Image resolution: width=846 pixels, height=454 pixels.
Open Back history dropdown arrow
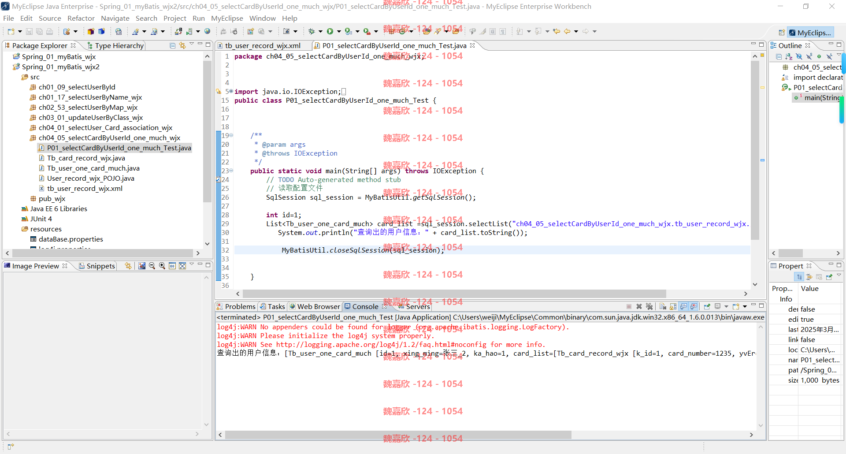click(x=576, y=31)
